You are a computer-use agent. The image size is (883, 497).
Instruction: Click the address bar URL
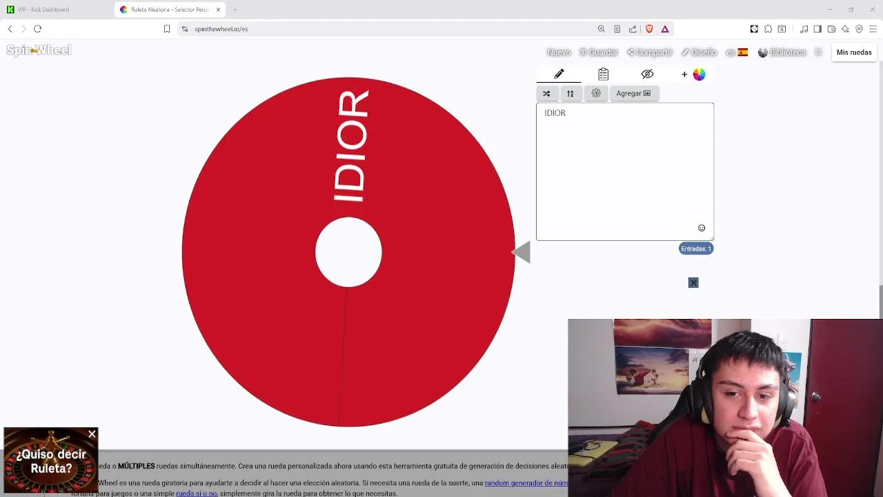coord(221,29)
